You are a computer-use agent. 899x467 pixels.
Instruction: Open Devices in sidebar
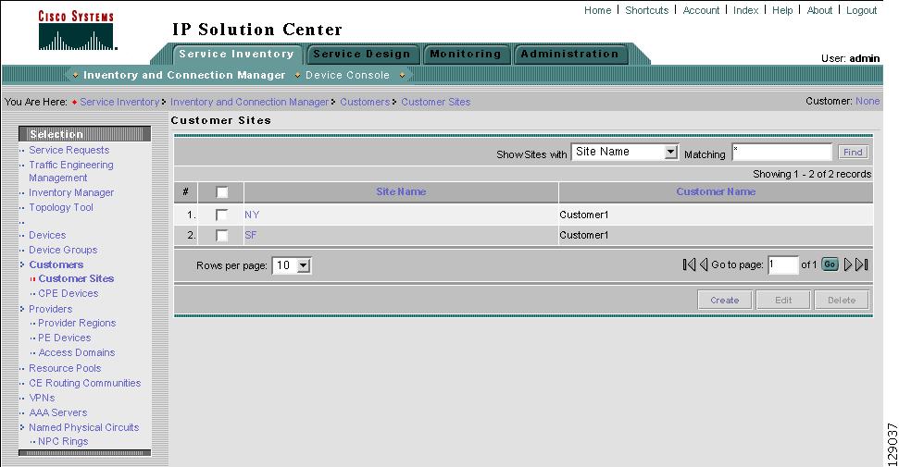(47, 235)
